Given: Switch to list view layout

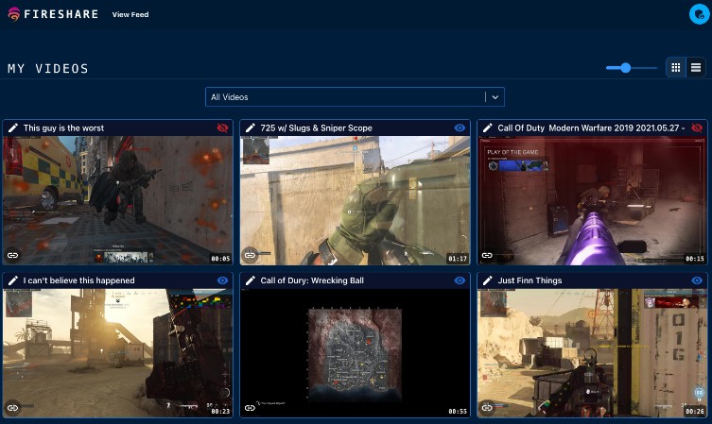Looking at the screenshot, I should (x=696, y=67).
